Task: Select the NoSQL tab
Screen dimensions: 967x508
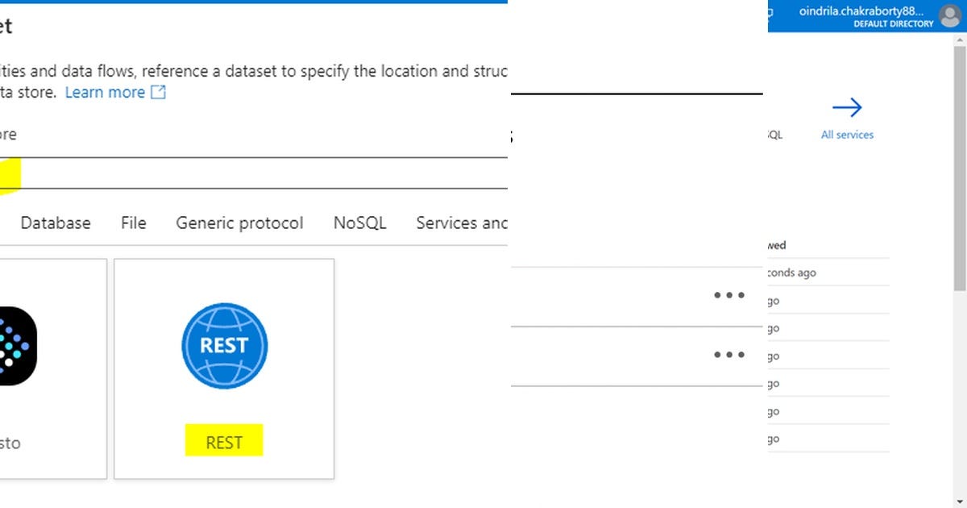Action: (360, 223)
